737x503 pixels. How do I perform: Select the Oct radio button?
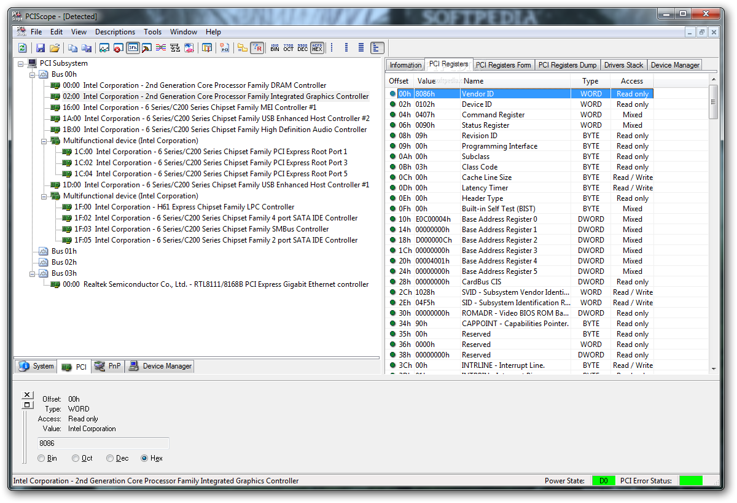pos(76,458)
